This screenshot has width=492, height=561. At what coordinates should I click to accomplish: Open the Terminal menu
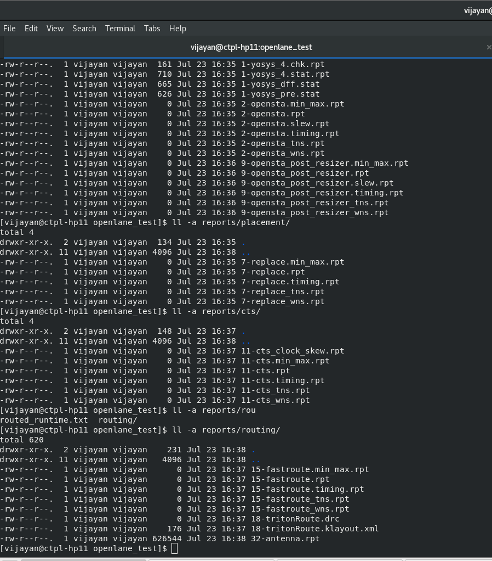point(120,29)
